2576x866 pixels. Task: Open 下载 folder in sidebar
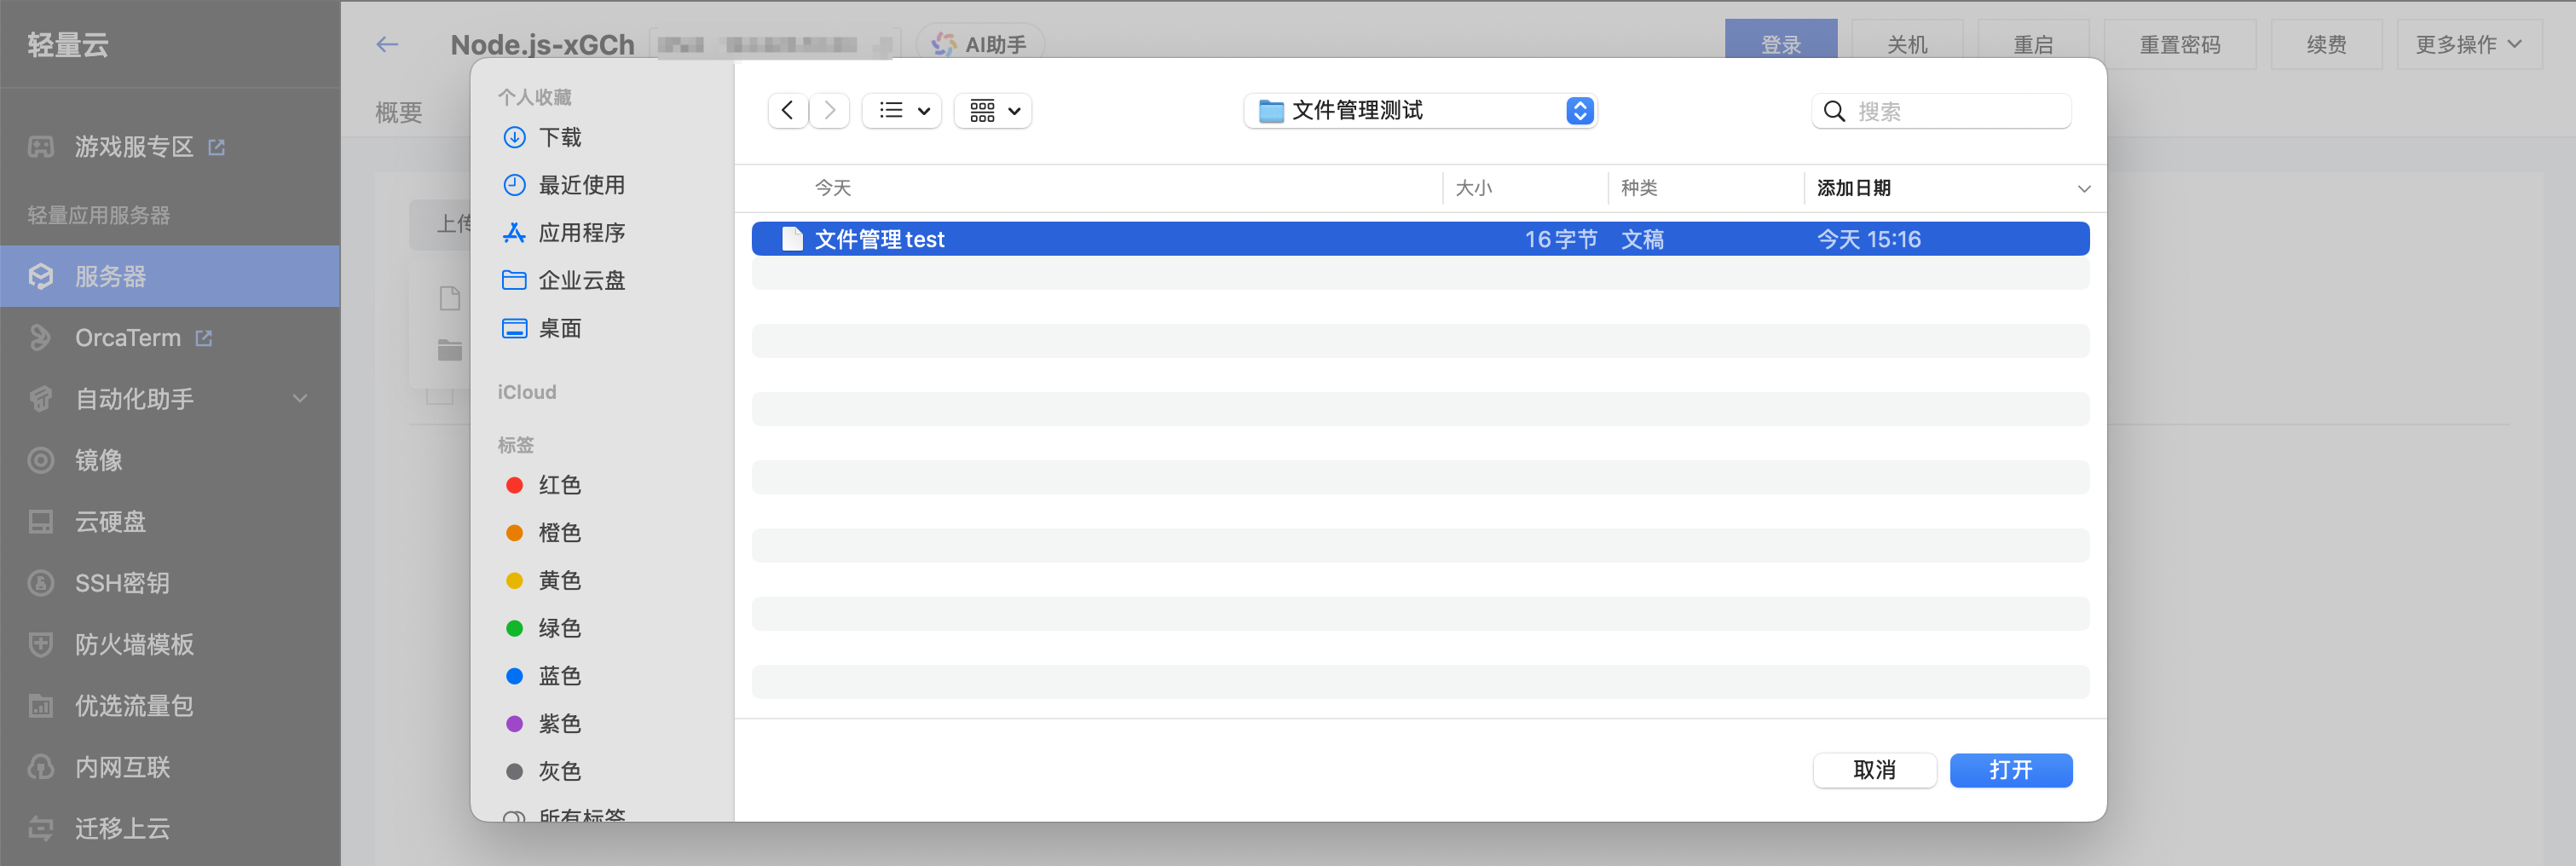(559, 137)
